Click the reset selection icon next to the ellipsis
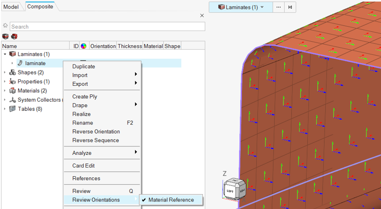 click(x=290, y=7)
